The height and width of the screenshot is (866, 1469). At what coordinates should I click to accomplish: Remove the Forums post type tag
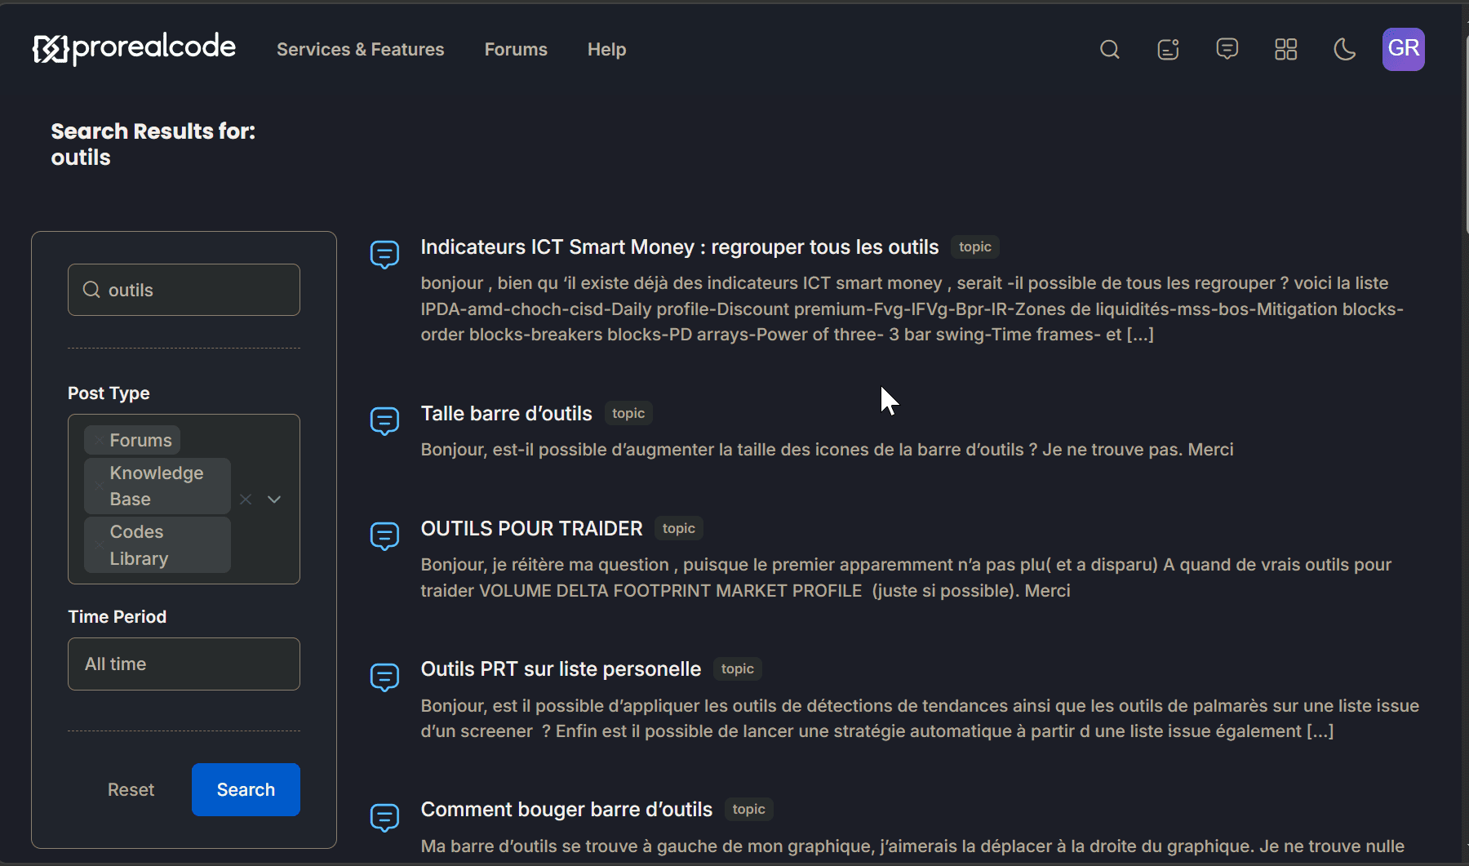point(98,441)
